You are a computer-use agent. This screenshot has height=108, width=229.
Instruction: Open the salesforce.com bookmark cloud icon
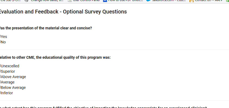pos(148,1)
